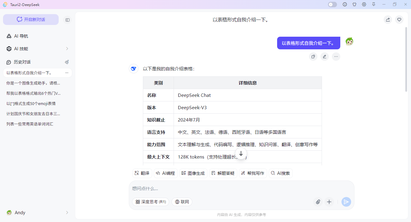
Task: Open the 图像生成 image generation tool
Action: [x=193, y=173]
